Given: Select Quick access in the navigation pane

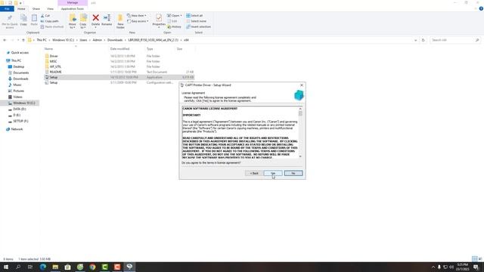Looking at the screenshot, I should (x=20, y=53).
